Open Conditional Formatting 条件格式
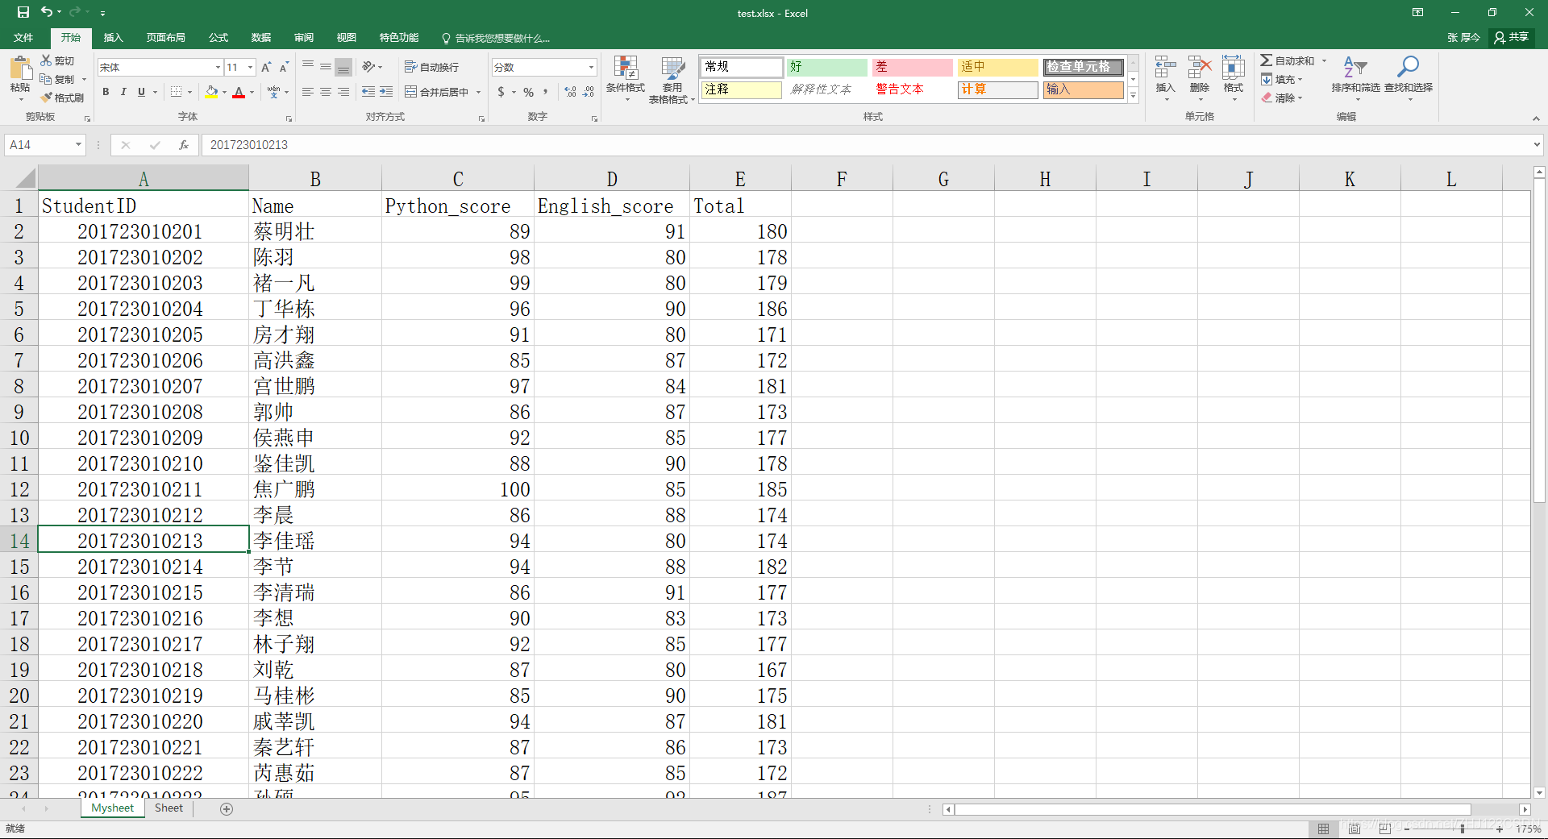This screenshot has width=1548, height=839. click(626, 79)
